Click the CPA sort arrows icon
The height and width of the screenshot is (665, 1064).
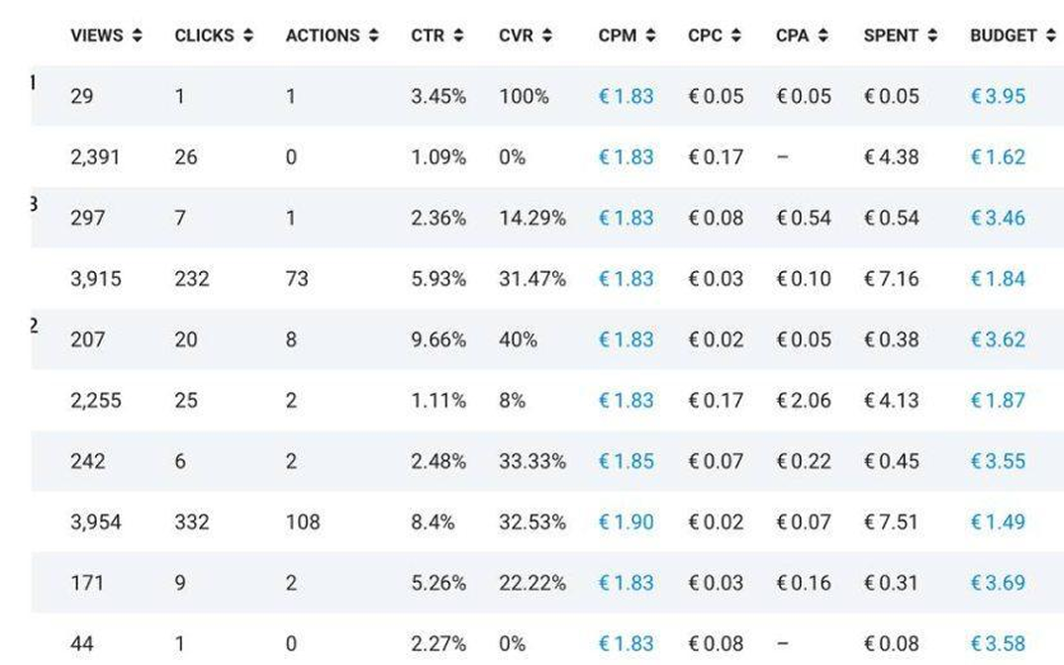pos(823,36)
